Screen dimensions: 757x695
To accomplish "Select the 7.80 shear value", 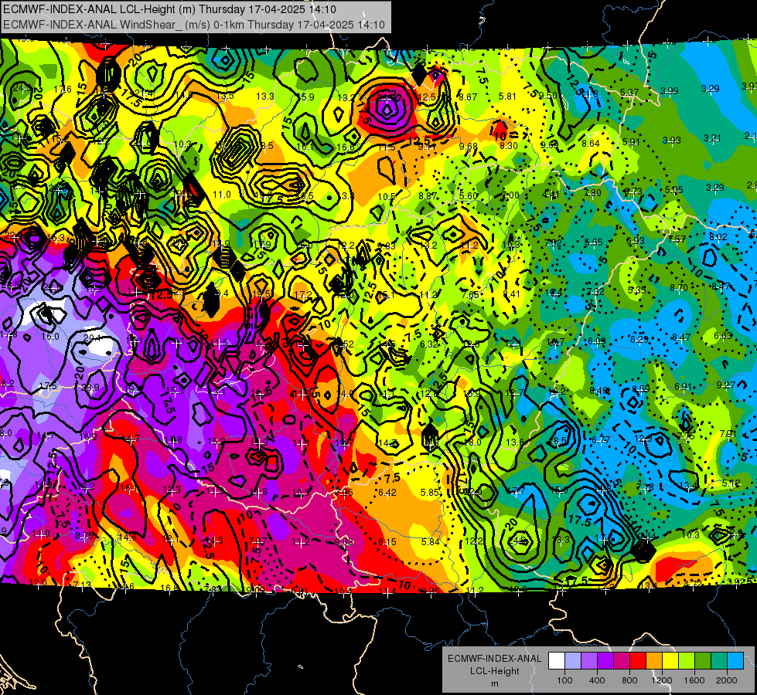I will 592,193.
